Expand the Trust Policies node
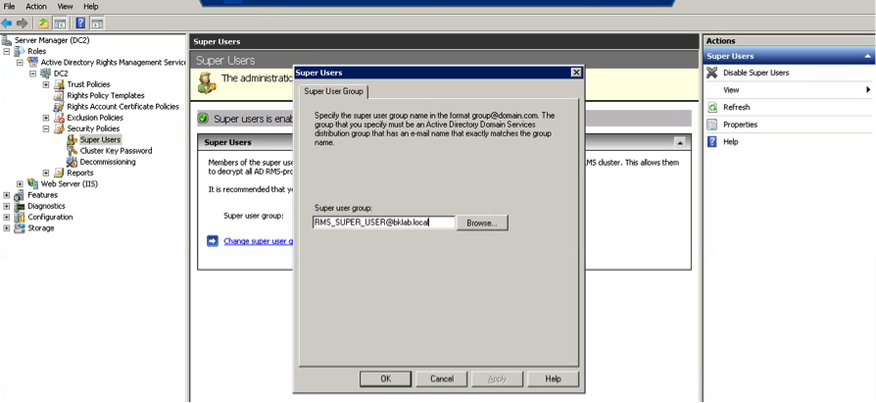The height and width of the screenshot is (403, 876). (x=46, y=85)
